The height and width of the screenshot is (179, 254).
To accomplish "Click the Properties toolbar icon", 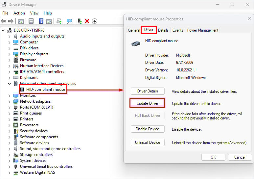I will pyautogui.click(x=31, y=21).
